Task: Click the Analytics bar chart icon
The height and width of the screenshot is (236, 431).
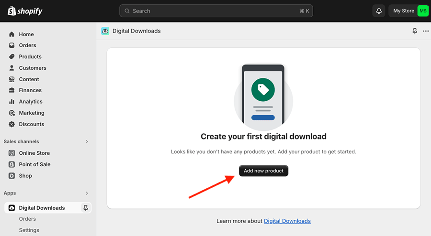Action: [x=11, y=101]
